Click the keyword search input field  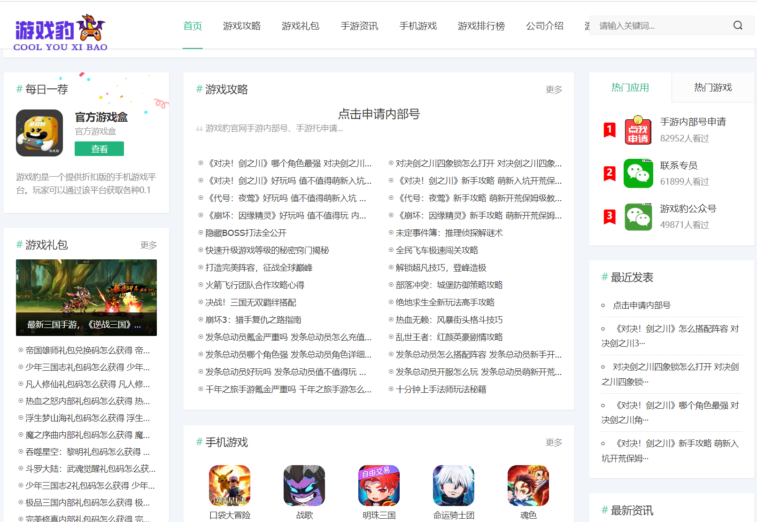coord(657,25)
